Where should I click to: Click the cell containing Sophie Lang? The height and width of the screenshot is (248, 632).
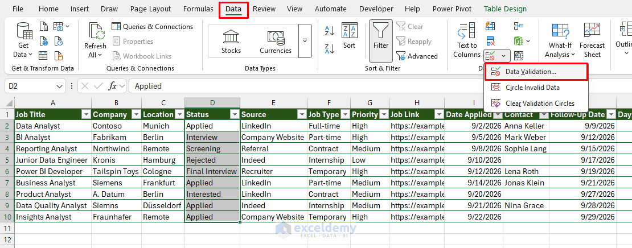coord(526,148)
